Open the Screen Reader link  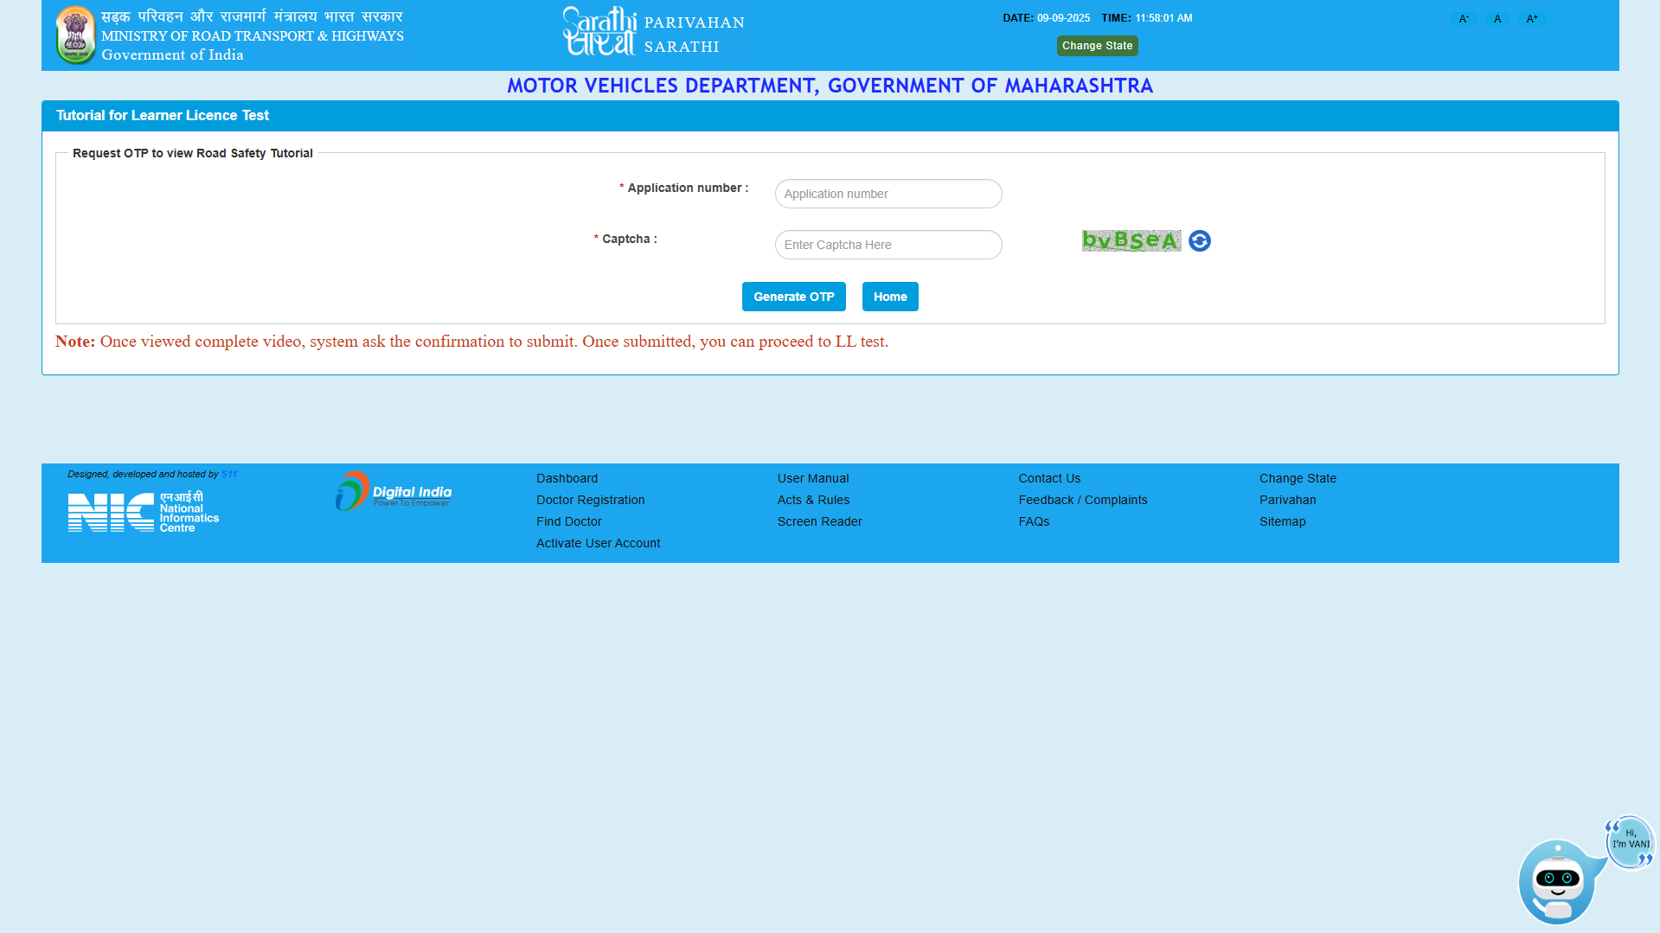819,521
